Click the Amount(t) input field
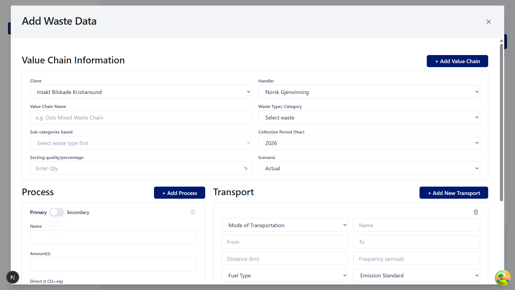515x290 pixels. (113, 265)
